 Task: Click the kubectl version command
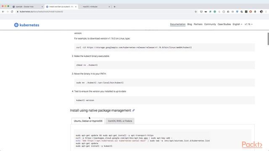click(85, 100)
